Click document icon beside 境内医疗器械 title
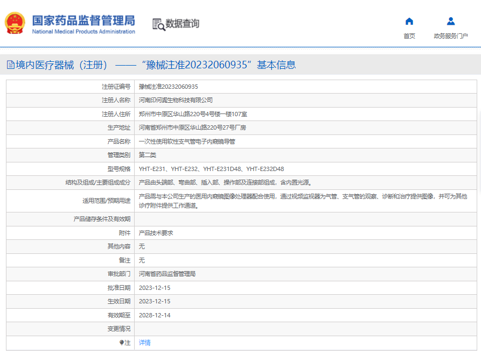The image size is (481, 355). tap(10, 65)
